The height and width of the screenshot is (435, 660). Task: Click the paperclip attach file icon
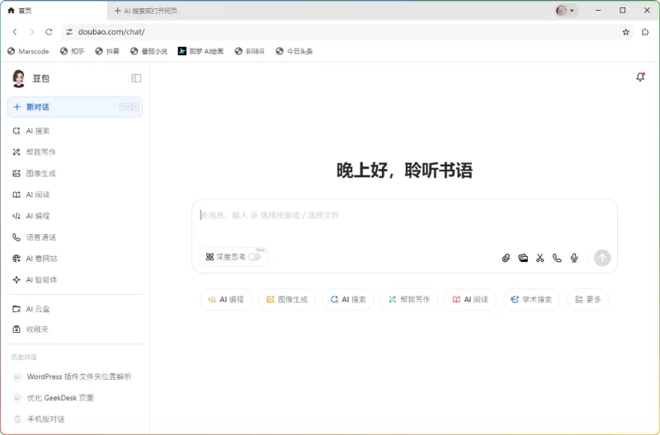coord(506,258)
